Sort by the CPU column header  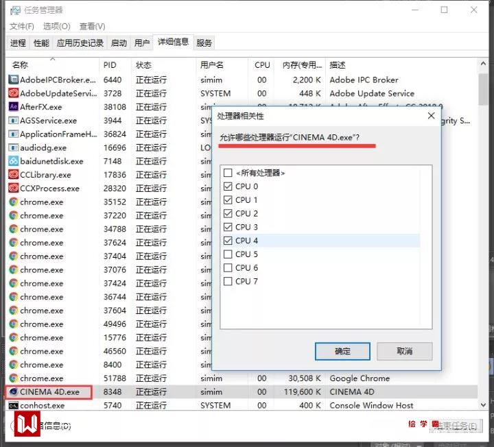pos(262,65)
